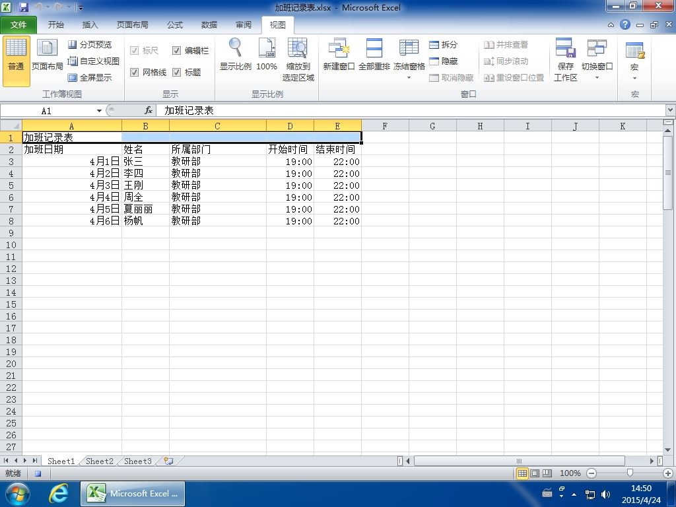Click the vertical scrollbar thumb

(668, 173)
